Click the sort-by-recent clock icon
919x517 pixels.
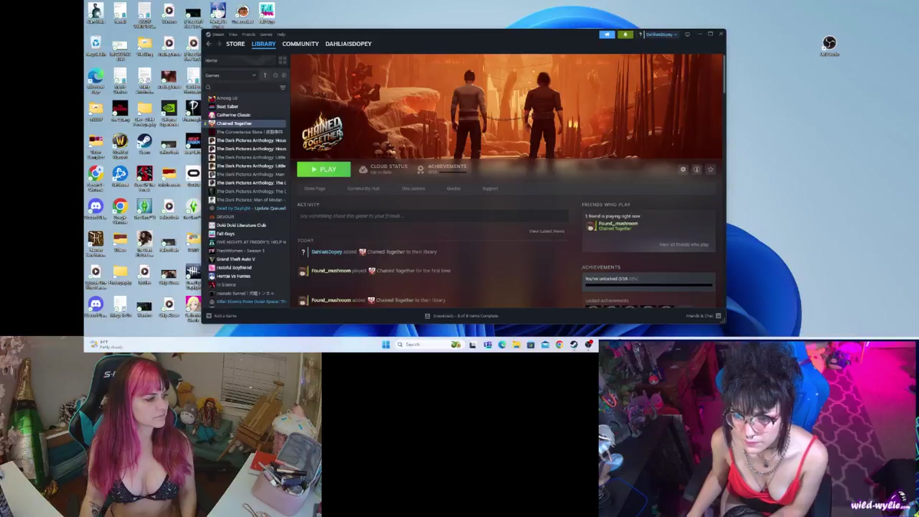(x=275, y=75)
